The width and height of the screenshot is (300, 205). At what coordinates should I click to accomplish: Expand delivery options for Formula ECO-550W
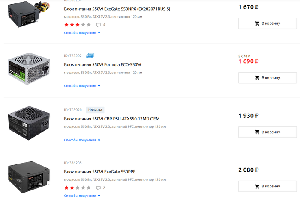(82, 86)
